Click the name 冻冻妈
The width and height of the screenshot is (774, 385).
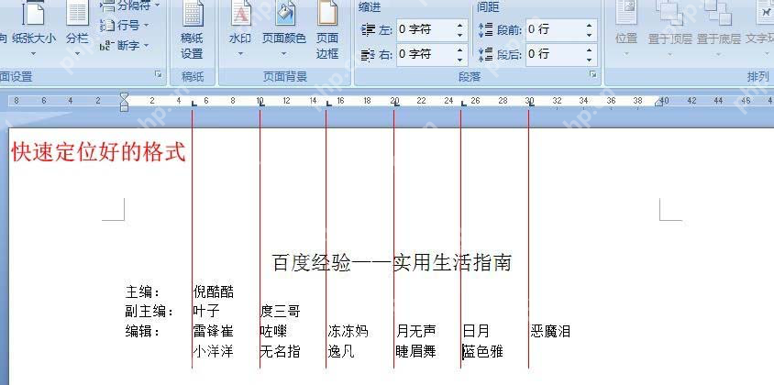(348, 331)
